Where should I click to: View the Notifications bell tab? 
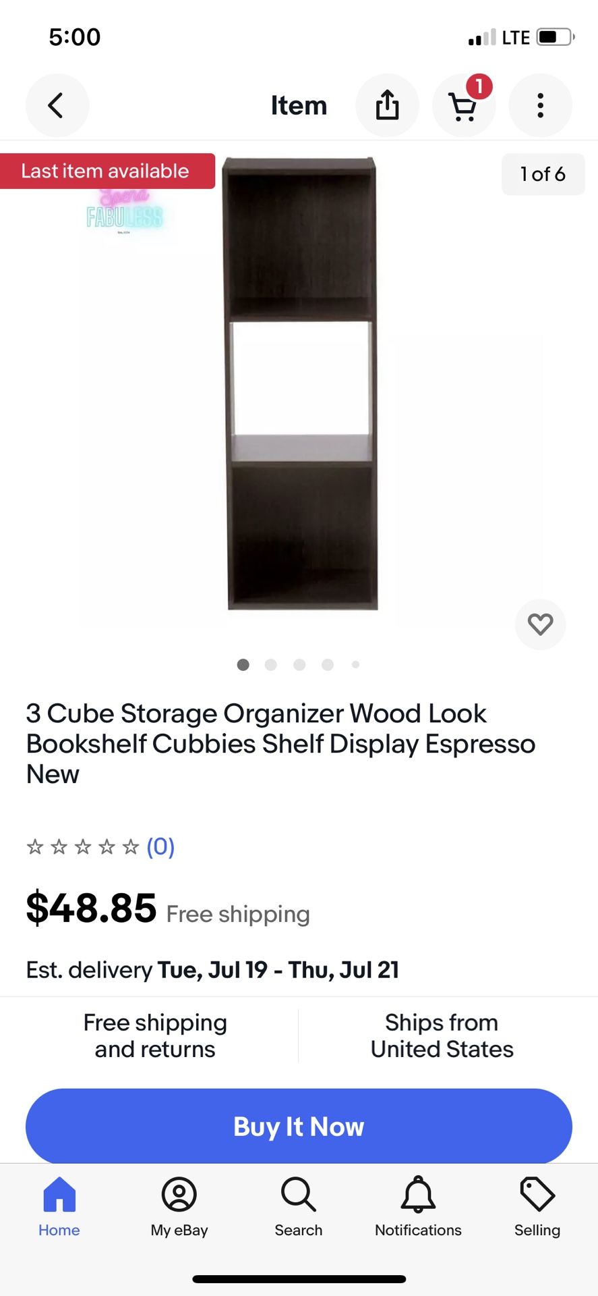[x=418, y=1206]
